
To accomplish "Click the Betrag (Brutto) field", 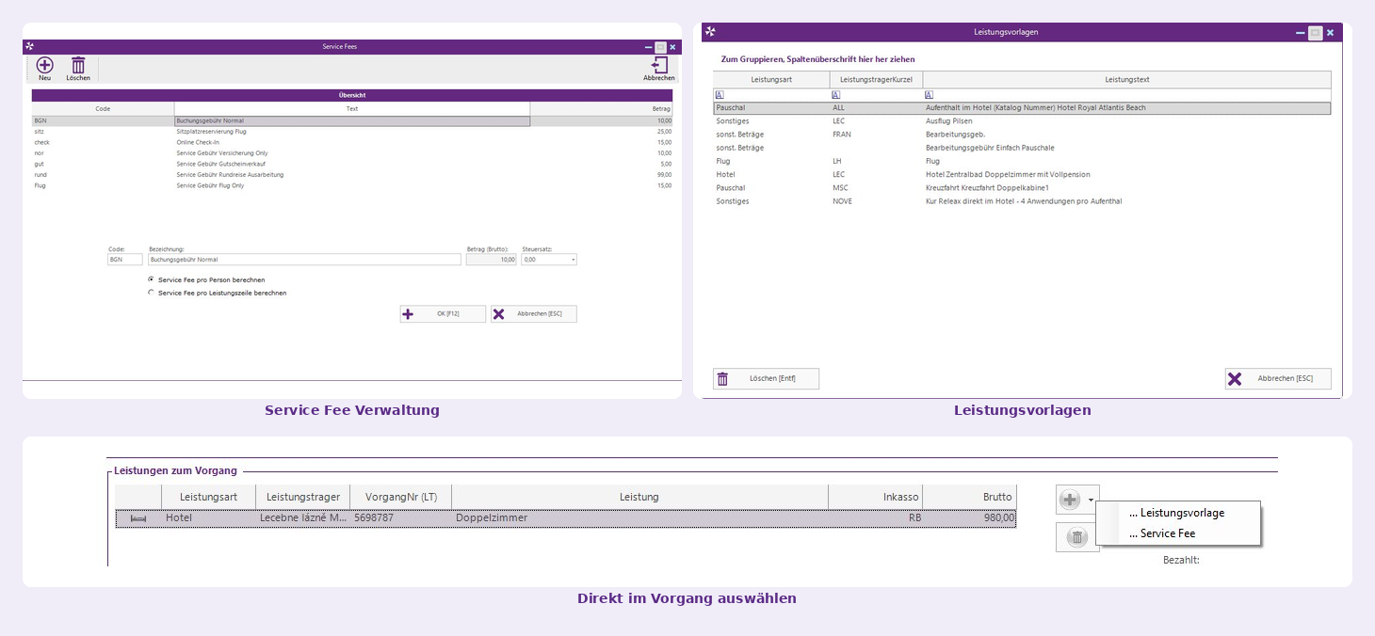I will (x=492, y=260).
